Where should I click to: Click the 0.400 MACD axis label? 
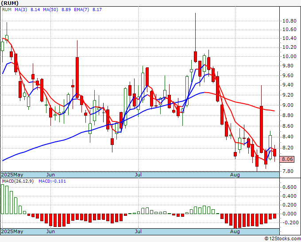289,196
